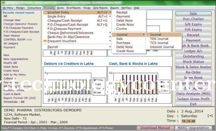The width and height of the screenshot is (216, 131).
Task: Expand the Cheque Dishonored/Advances submenu
Action: (110, 33)
